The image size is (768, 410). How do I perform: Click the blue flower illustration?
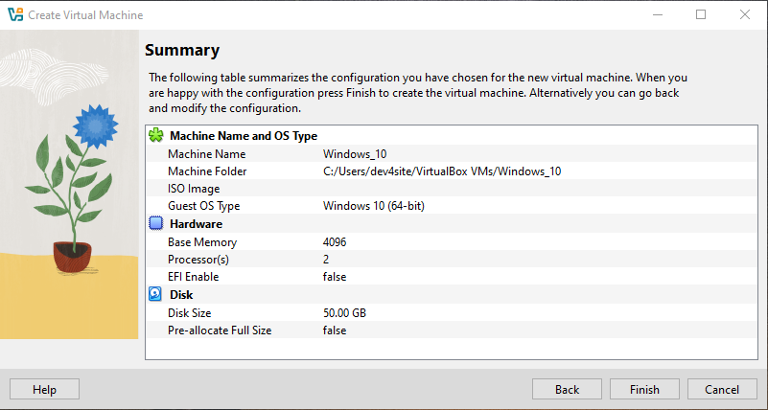pos(92,123)
